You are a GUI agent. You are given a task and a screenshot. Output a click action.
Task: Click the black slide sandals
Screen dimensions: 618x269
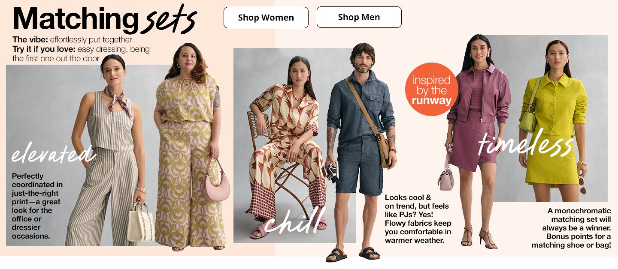click(x=353, y=254)
